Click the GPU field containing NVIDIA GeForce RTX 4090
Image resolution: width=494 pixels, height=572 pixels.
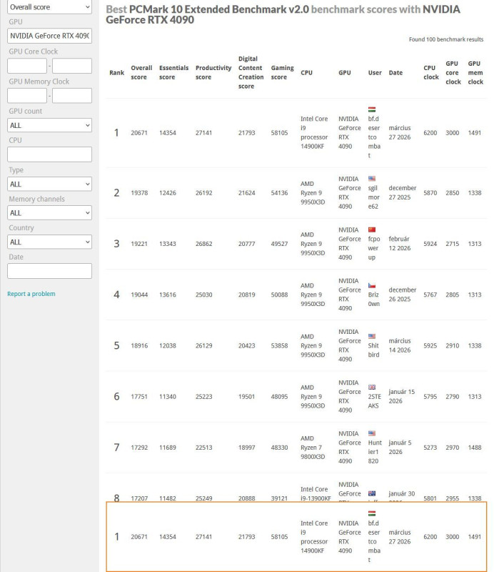tap(49, 36)
